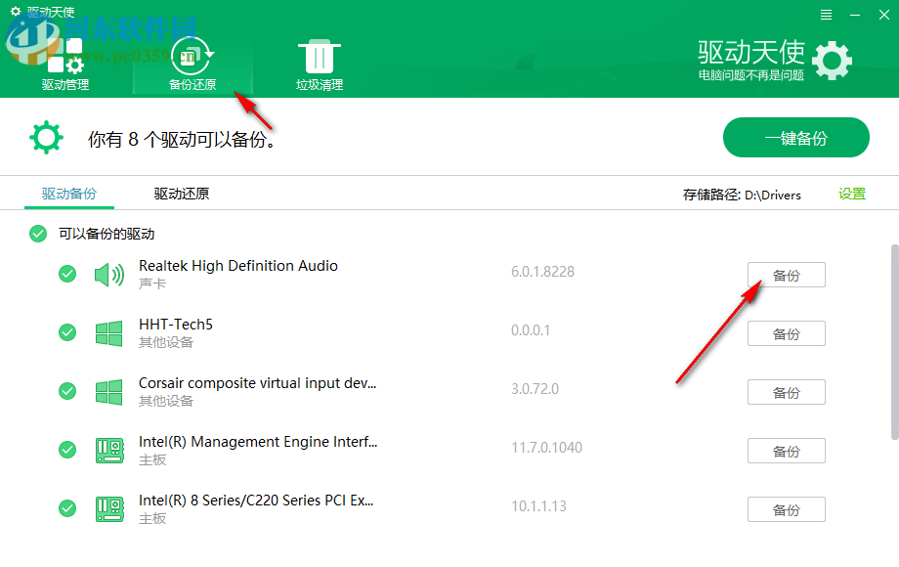Select the 驱动备份 tab
The height and width of the screenshot is (567, 899).
pyautogui.click(x=68, y=194)
